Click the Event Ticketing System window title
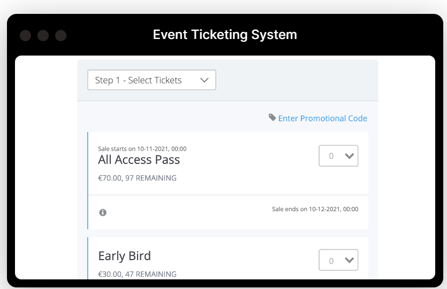The width and height of the screenshot is (447, 289). [225, 35]
